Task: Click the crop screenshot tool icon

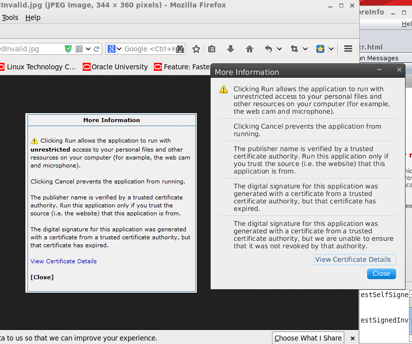Action: click(294, 49)
